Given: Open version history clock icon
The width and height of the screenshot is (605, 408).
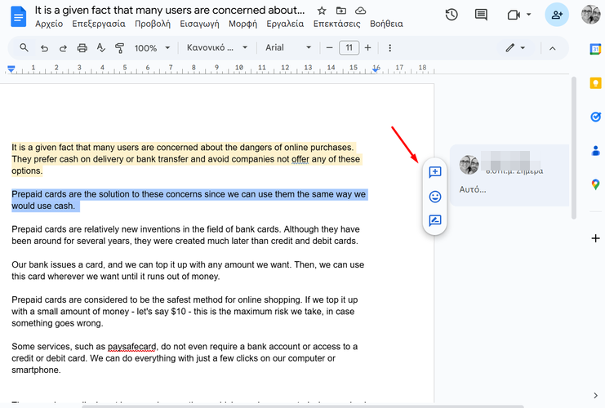Looking at the screenshot, I should click(x=452, y=15).
